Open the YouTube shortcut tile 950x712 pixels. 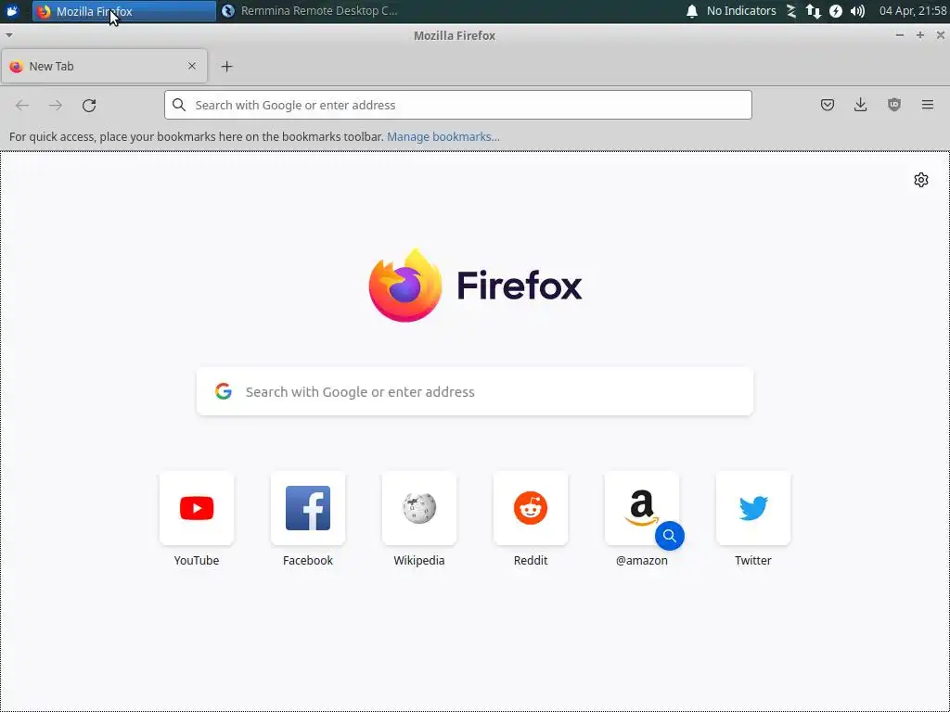[197, 508]
